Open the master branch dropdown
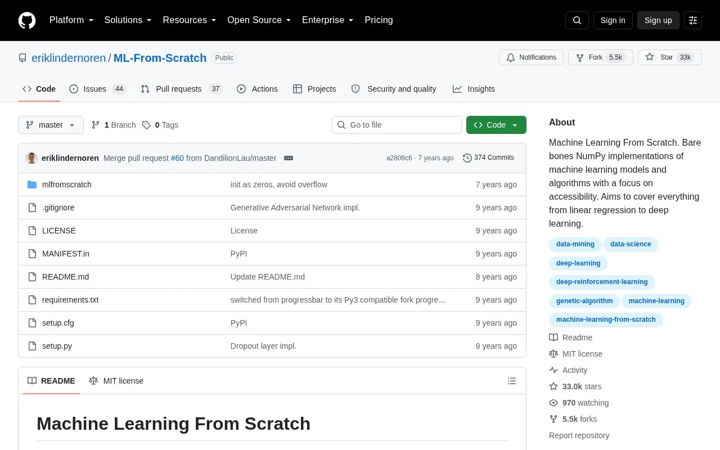This screenshot has width=720, height=450. (x=51, y=125)
